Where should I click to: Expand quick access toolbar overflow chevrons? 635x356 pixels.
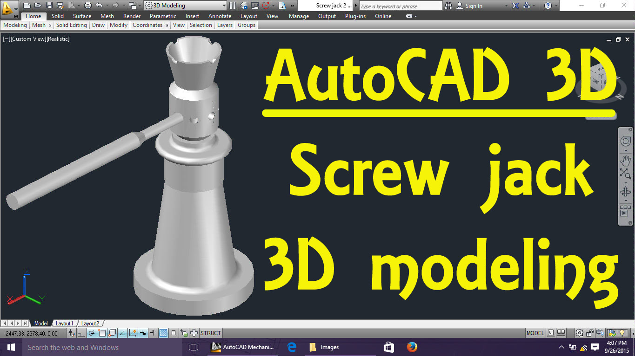click(292, 6)
